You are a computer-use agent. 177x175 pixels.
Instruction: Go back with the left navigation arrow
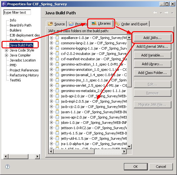point(155,13)
